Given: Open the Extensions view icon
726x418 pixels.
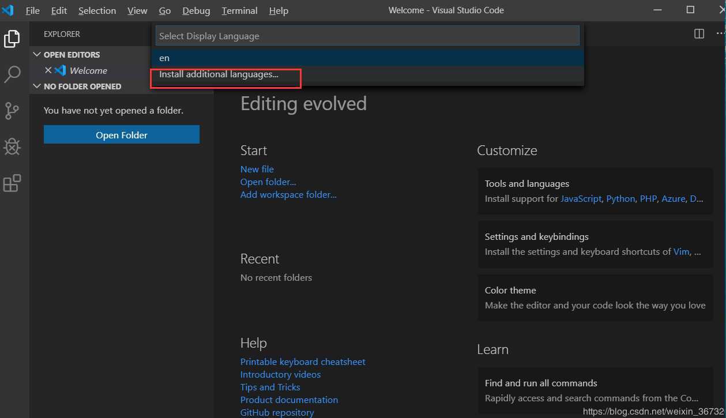Looking at the screenshot, I should (12, 183).
